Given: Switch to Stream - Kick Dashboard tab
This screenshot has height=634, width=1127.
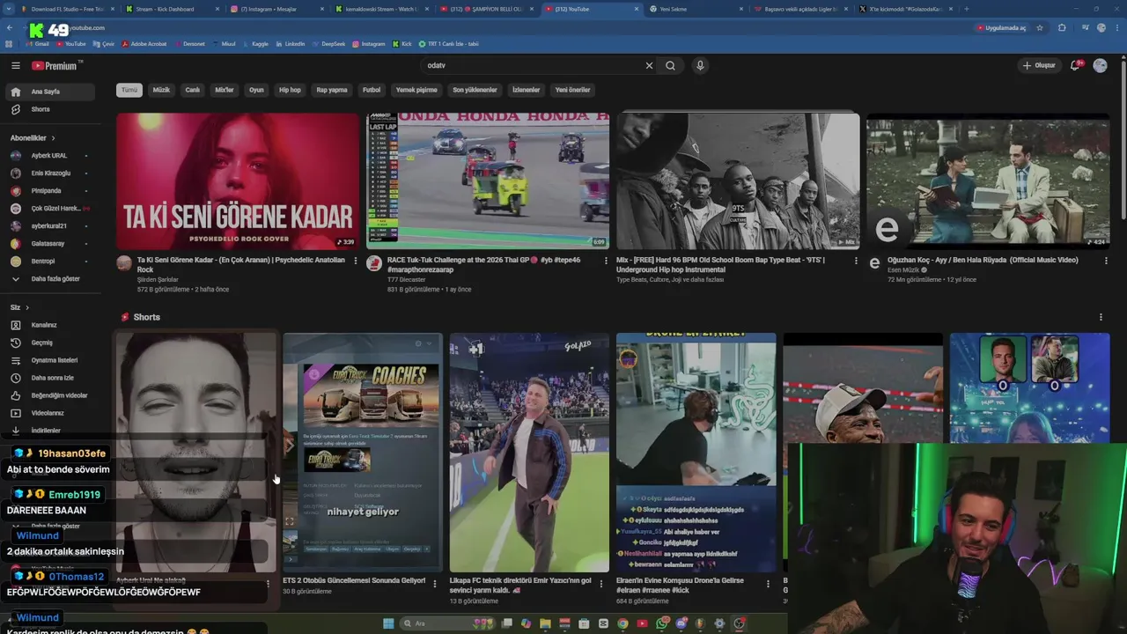Looking at the screenshot, I should [171, 9].
